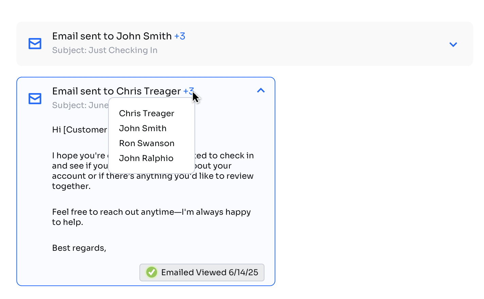Click the green checkmark viewed status icon
The image size is (484, 299).
coord(152,272)
